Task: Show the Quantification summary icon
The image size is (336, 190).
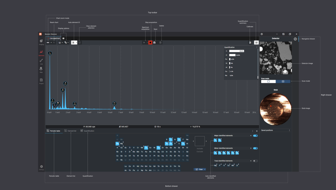Action: click(x=256, y=42)
